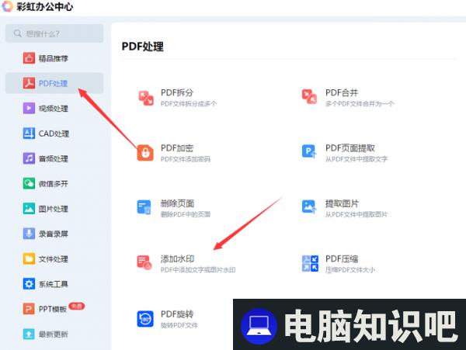Open the 提取图片 title link
Viewport: 466px width, 350px height.
coord(342,203)
